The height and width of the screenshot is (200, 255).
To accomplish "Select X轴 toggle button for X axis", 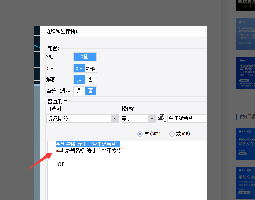I will click(85, 57).
